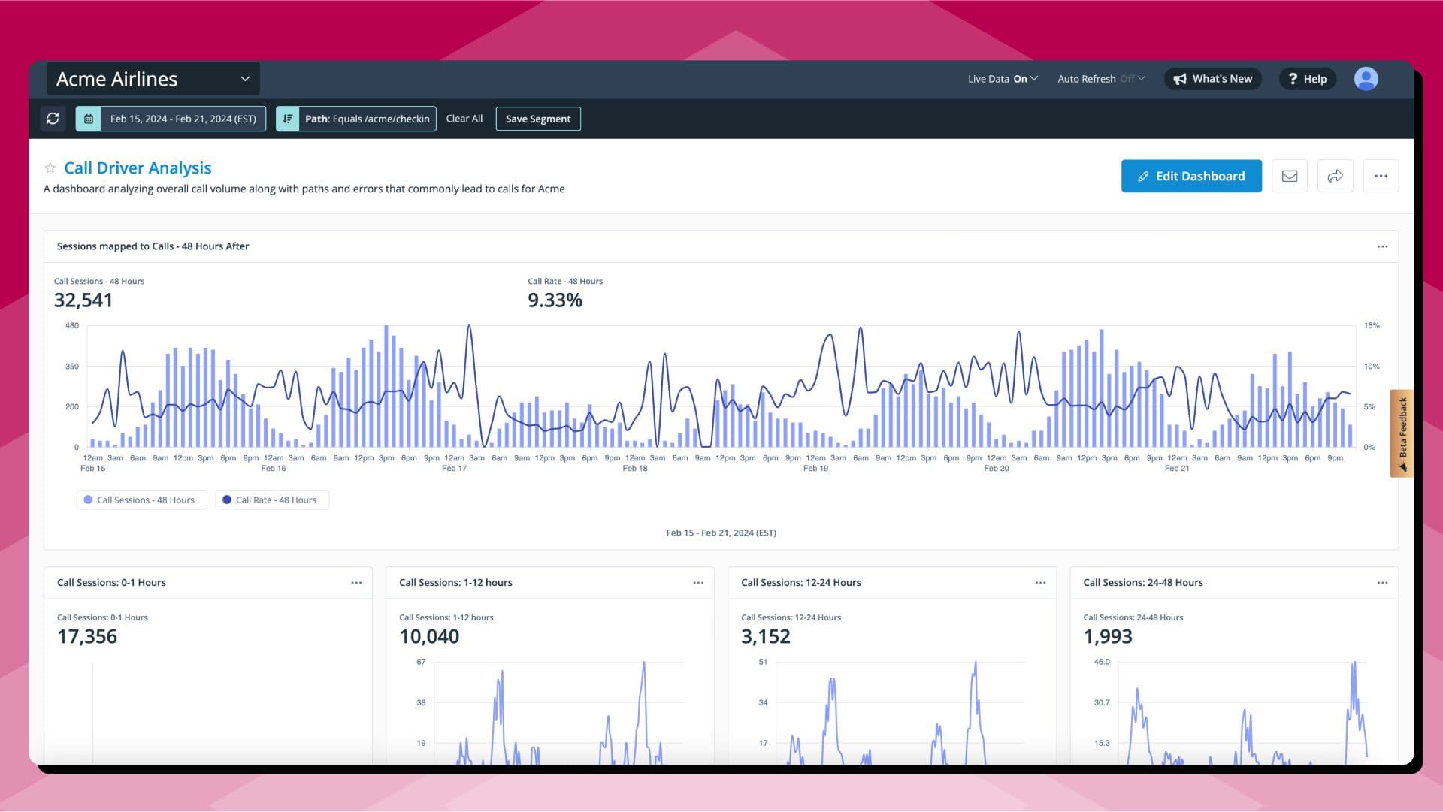
Task: Toggle the Call Sessions - 48 Hours legend
Action: coord(141,500)
